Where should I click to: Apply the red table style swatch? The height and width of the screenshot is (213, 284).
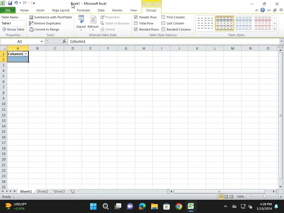pyautogui.click(x=263, y=23)
